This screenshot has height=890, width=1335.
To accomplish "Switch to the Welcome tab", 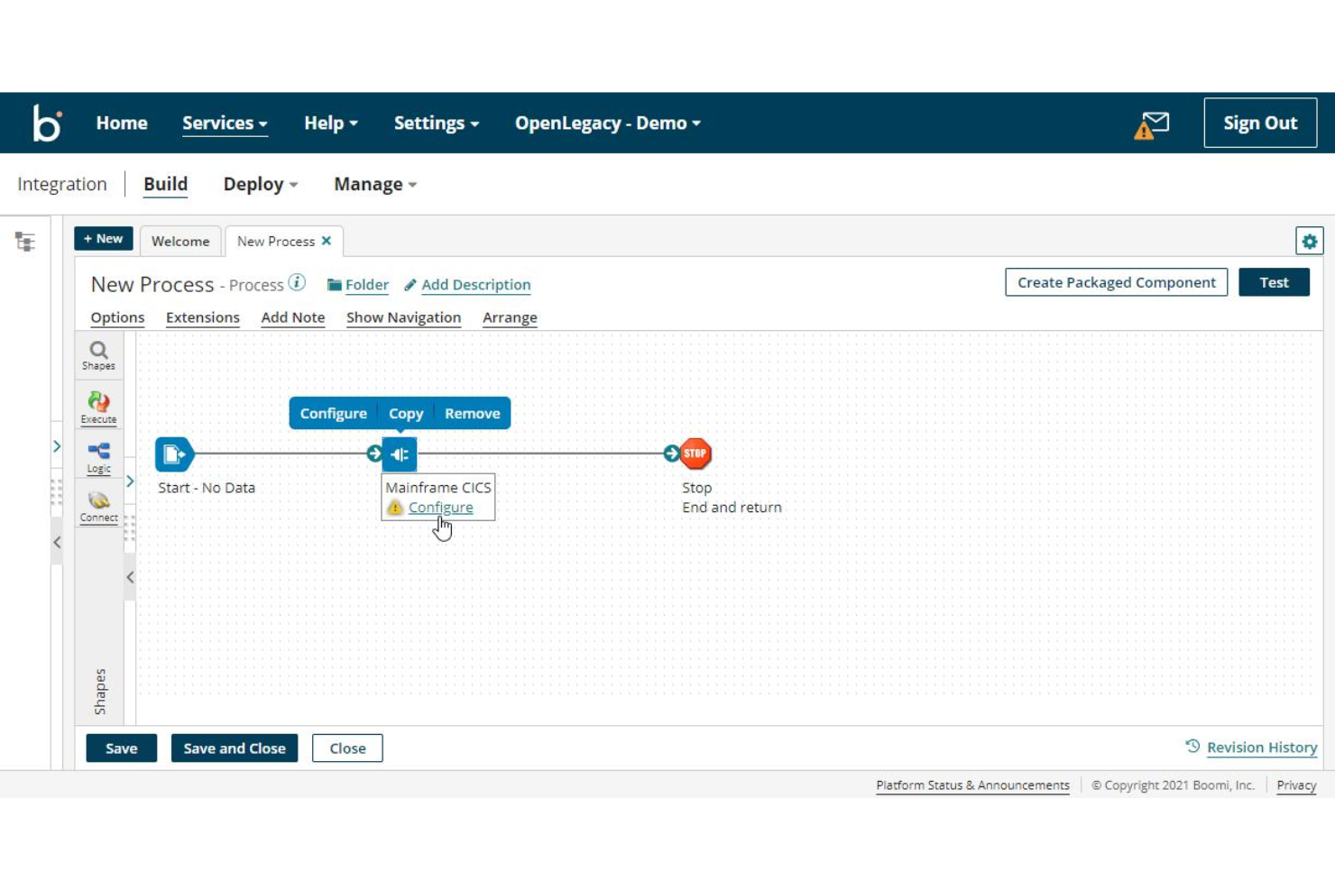I will pos(180,241).
